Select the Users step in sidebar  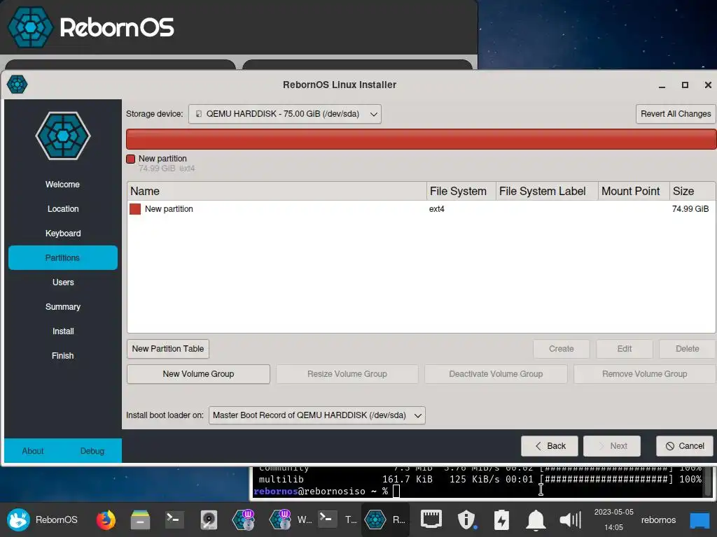click(x=62, y=282)
